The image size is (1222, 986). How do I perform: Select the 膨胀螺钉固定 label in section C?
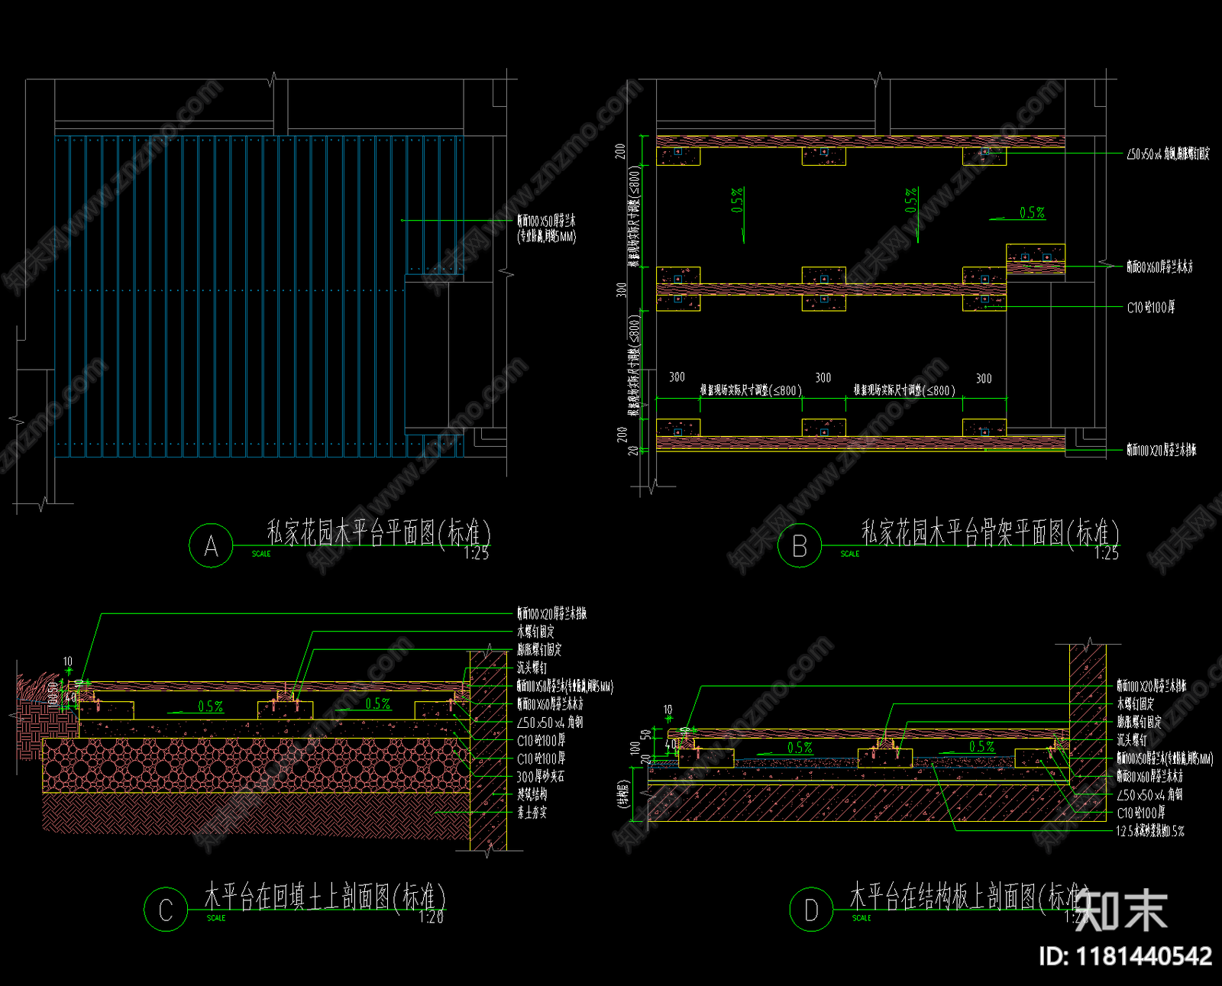[540, 649]
